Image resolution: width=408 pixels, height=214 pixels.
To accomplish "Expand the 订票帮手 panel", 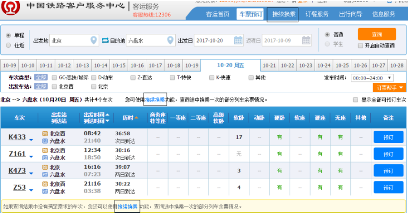I will pos(389,88).
